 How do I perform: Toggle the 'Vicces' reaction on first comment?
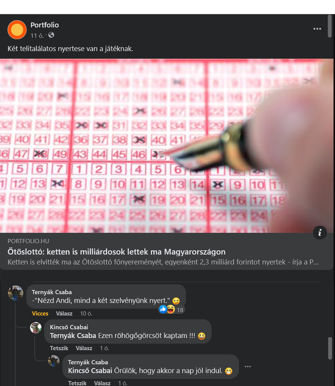coord(40,314)
